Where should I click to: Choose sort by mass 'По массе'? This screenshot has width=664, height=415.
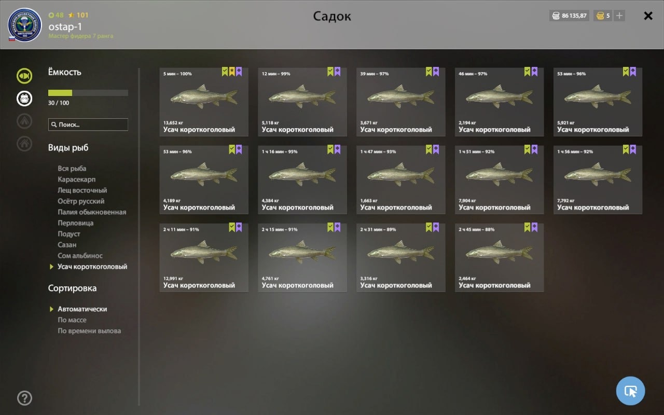(72, 320)
